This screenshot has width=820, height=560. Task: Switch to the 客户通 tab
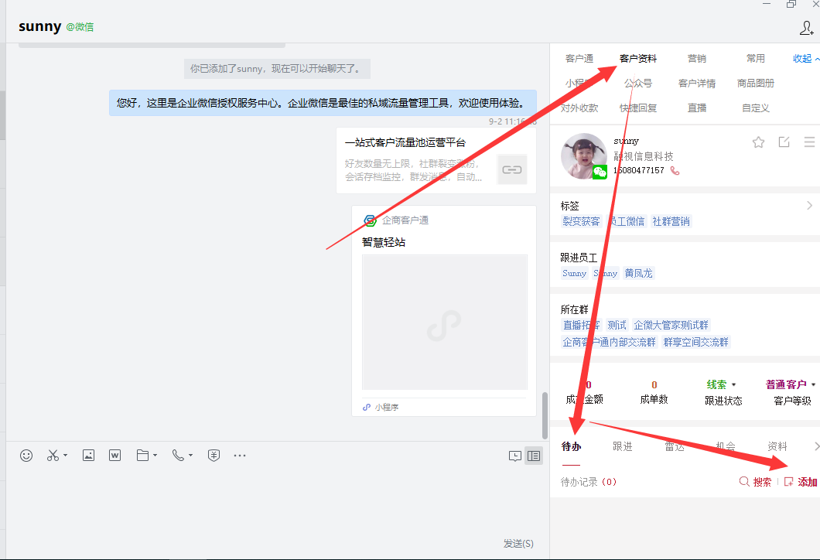click(x=579, y=58)
